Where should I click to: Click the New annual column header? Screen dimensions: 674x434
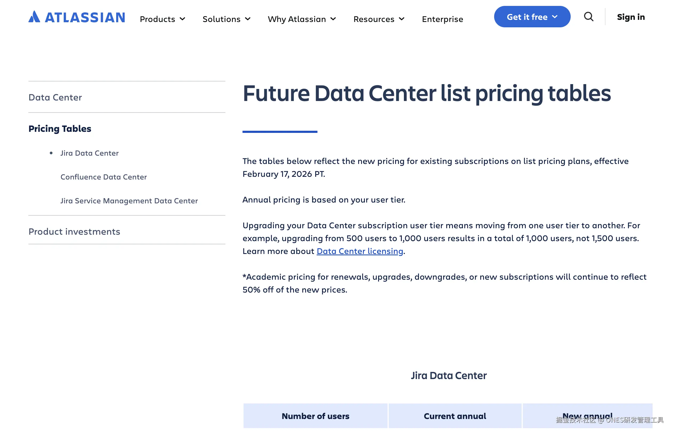pos(587,416)
